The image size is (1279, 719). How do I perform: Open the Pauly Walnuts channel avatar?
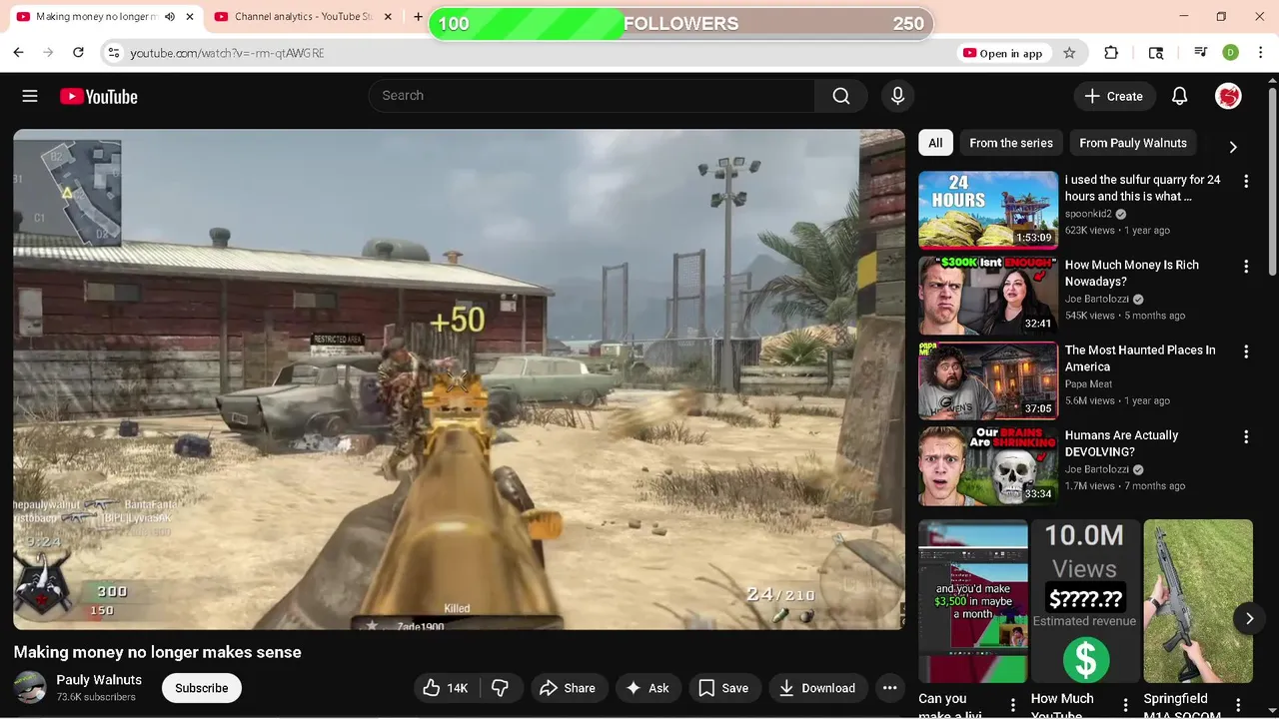tap(30, 687)
